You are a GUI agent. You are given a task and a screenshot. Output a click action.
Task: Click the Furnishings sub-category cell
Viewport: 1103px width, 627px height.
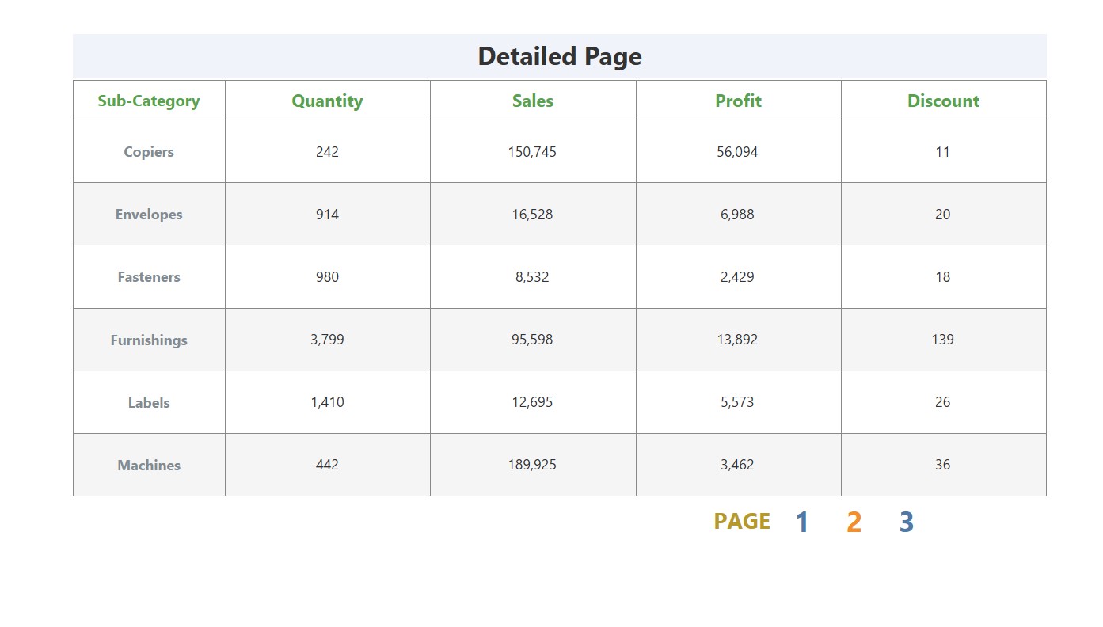coord(149,340)
